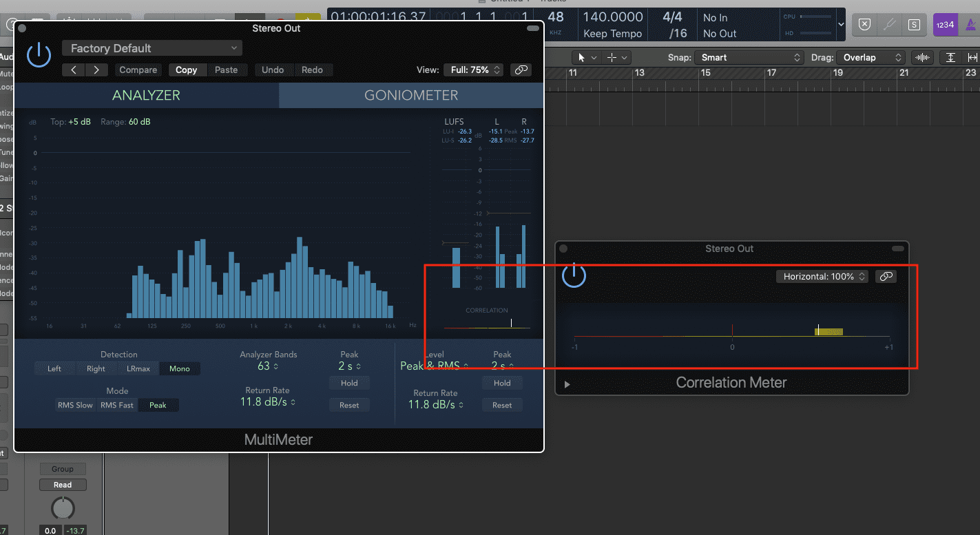Adjust Analyzer Return Rate 11.8 dB/s

click(x=267, y=402)
